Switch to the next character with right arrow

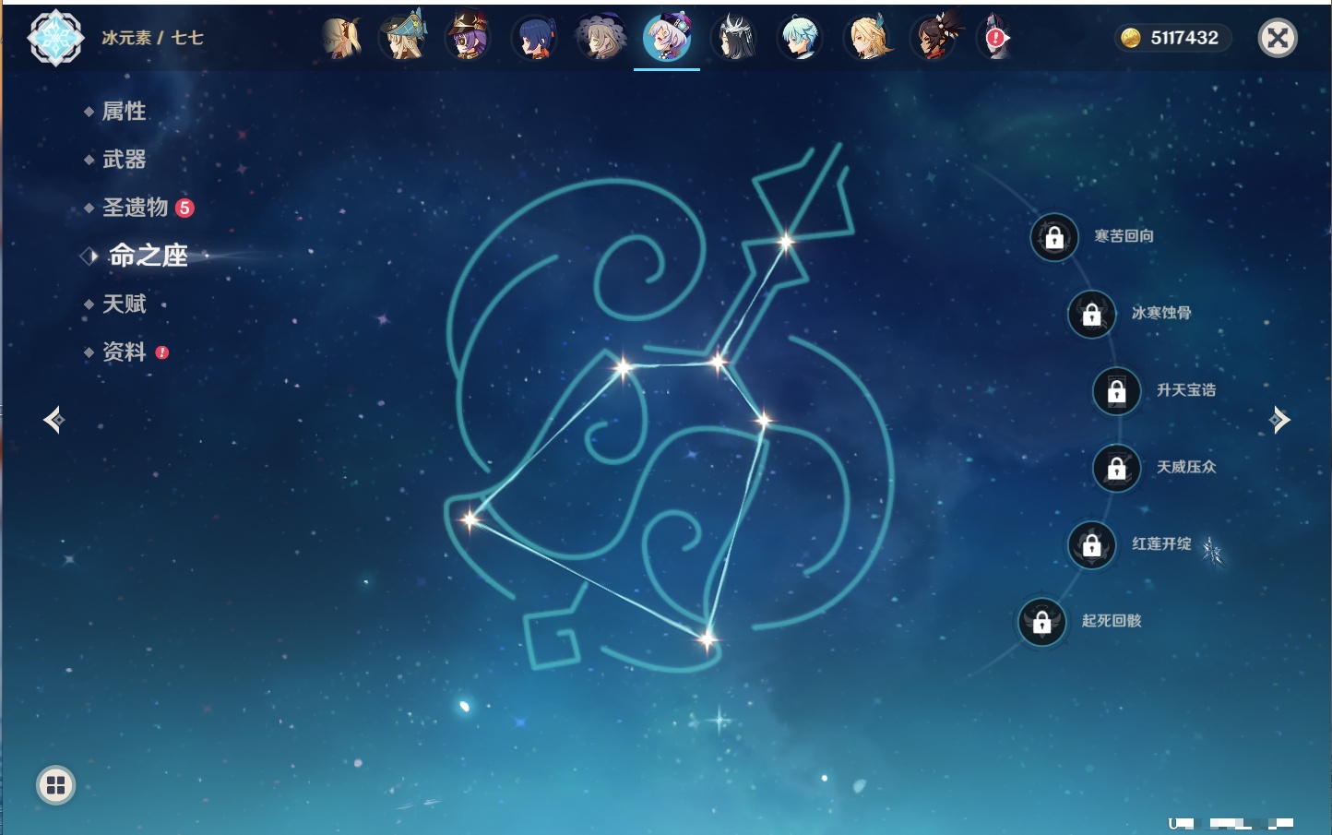[1279, 420]
